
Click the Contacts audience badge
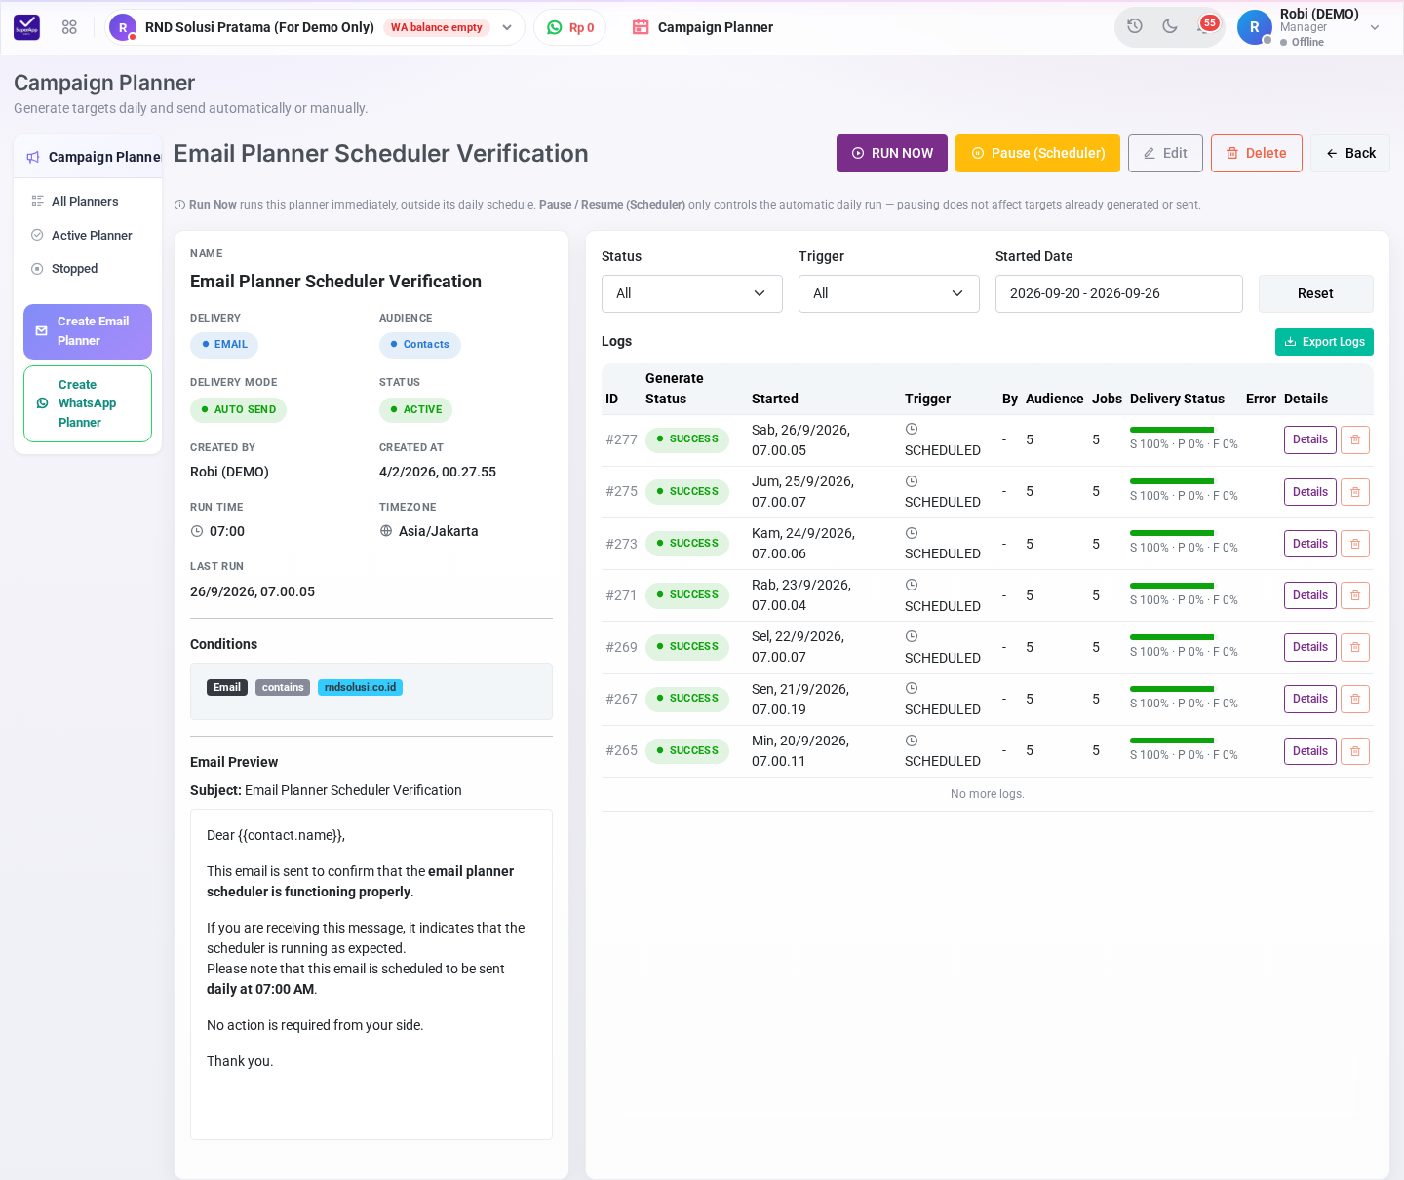coord(420,345)
